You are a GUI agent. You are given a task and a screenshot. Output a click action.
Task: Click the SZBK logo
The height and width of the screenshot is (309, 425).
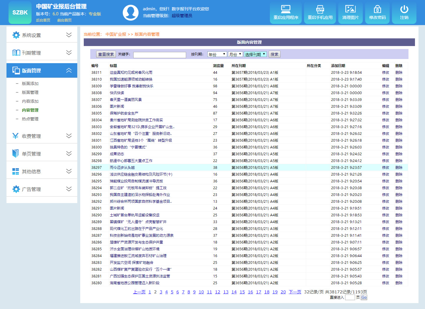20,12
